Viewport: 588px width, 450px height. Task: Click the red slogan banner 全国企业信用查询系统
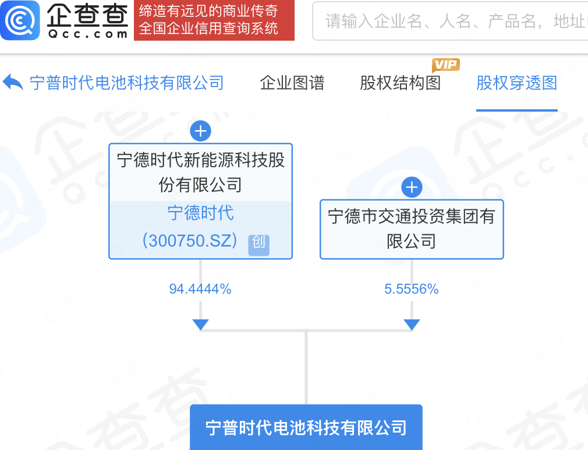(214, 20)
